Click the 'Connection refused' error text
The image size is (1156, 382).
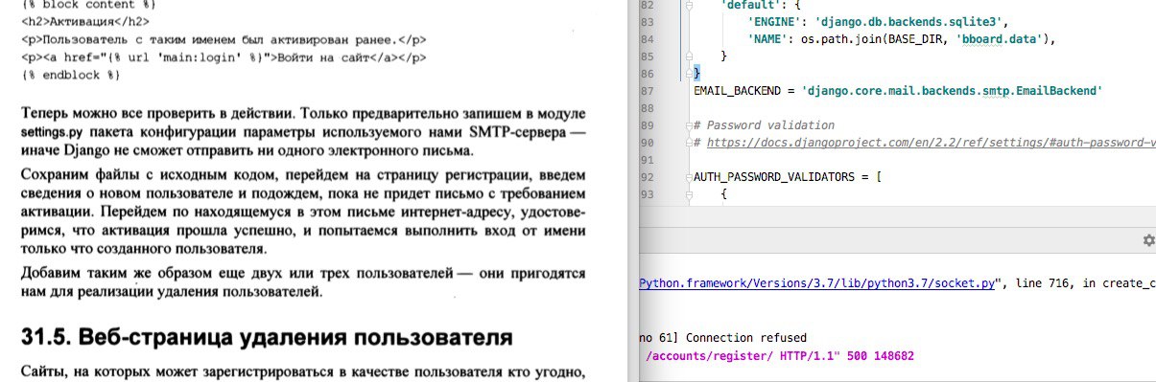(746, 337)
